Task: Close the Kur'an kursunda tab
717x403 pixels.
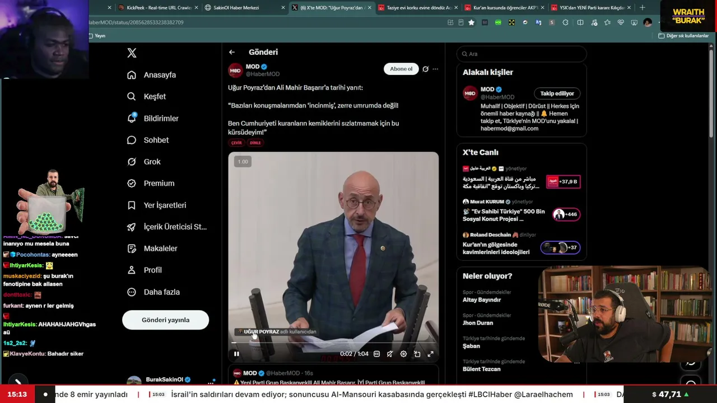Action: [x=542, y=8]
